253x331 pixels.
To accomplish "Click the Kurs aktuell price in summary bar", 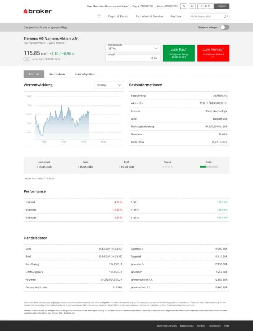I will pyautogui.click(x=44, y=167).
